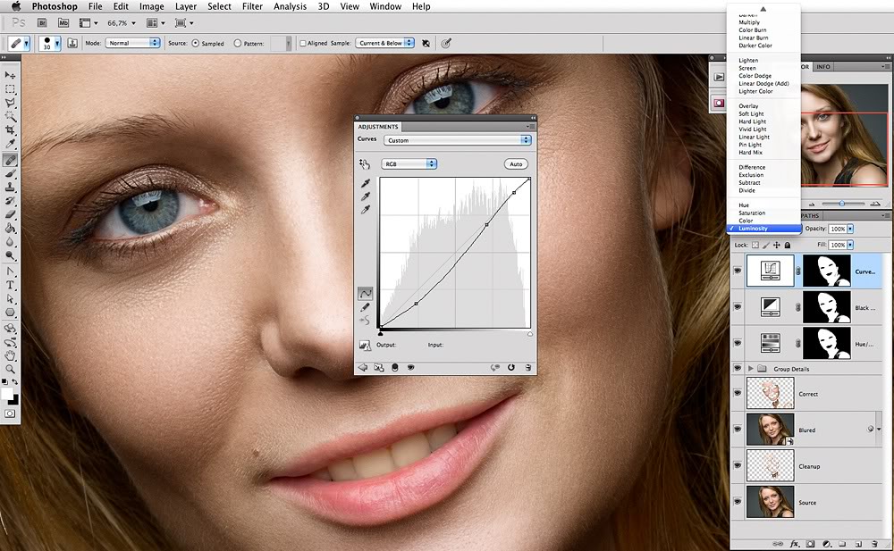Viewport: 894px width, 551px height.
Task: Open Layer Style fx menu at Layers bottom
Action: pos(794,544)
